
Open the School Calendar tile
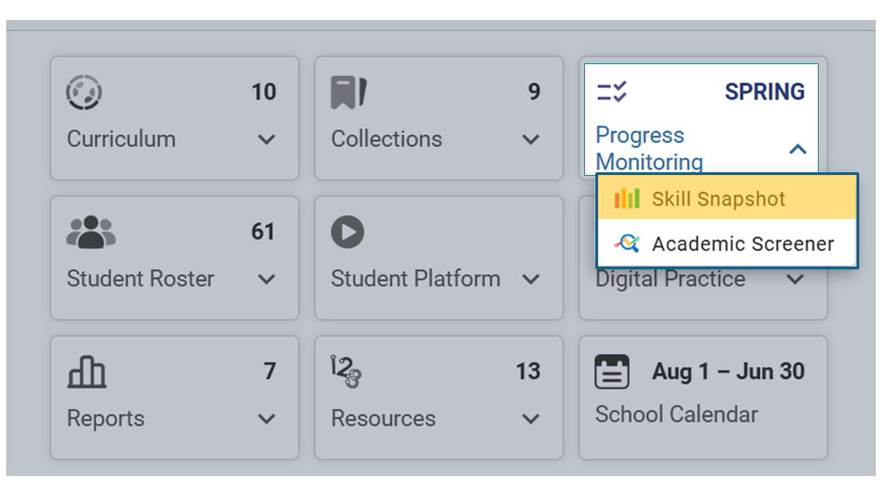point(703,397)
